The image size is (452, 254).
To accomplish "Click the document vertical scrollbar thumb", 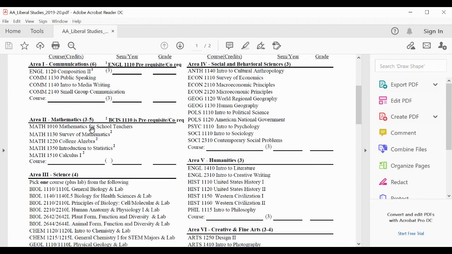I will (359, 105).
